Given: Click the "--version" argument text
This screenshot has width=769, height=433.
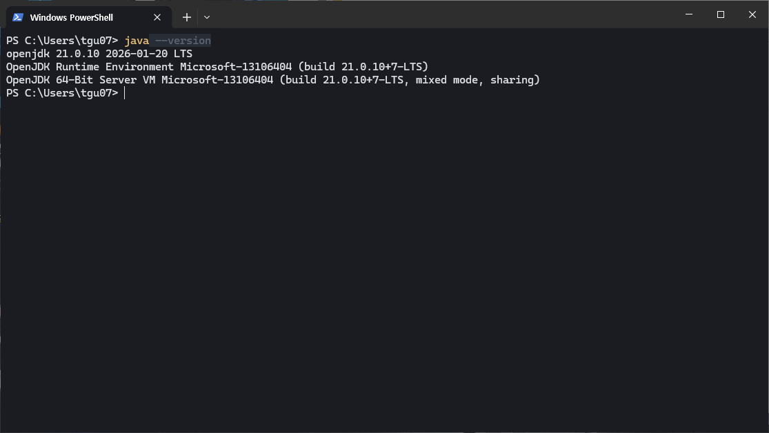Looking at the screenshot, I should pyautogui.click(x=183, y=41).
